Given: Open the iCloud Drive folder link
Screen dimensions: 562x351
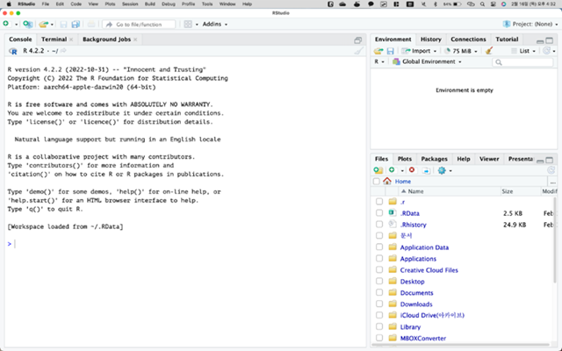Looking at the screenshot, I should pos(432,315).
